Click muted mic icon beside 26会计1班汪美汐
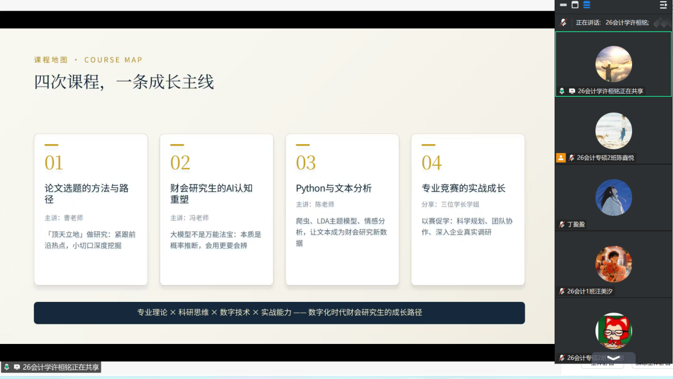This screenshot has width=673, height=379. pyautogui.click(x=562, y=291)
